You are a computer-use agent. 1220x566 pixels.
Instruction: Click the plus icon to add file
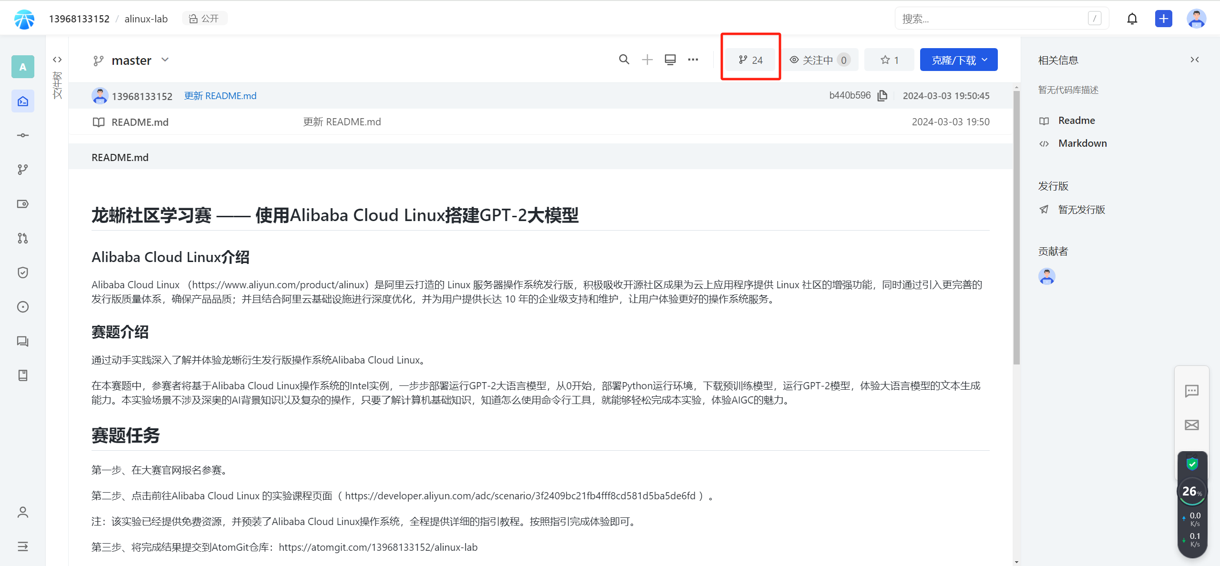pos(647,60)
